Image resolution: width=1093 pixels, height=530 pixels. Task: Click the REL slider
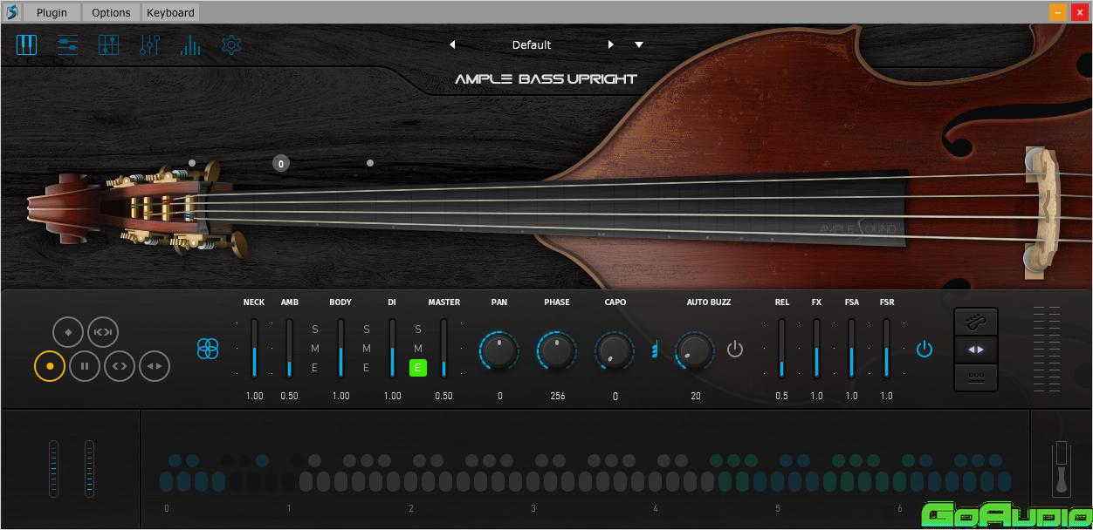781,348
